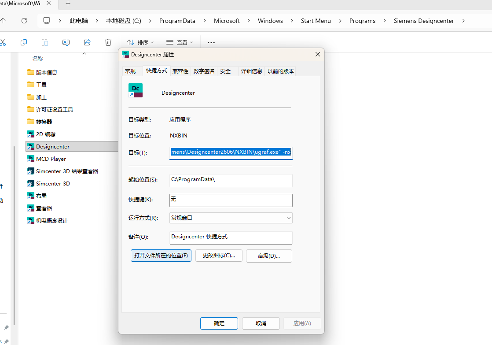Expand chevron after Programs in address bar
The height and width of the screenshot is (345, 492).
click(385, 21)
